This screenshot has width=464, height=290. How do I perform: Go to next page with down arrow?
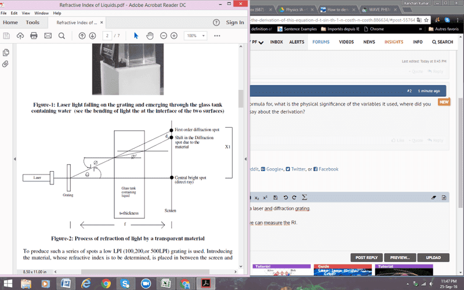(92, 35)
